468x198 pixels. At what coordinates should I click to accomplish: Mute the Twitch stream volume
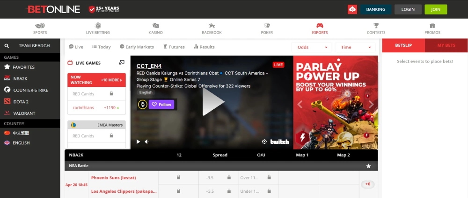pyautogui.click(x=146, y=141)
